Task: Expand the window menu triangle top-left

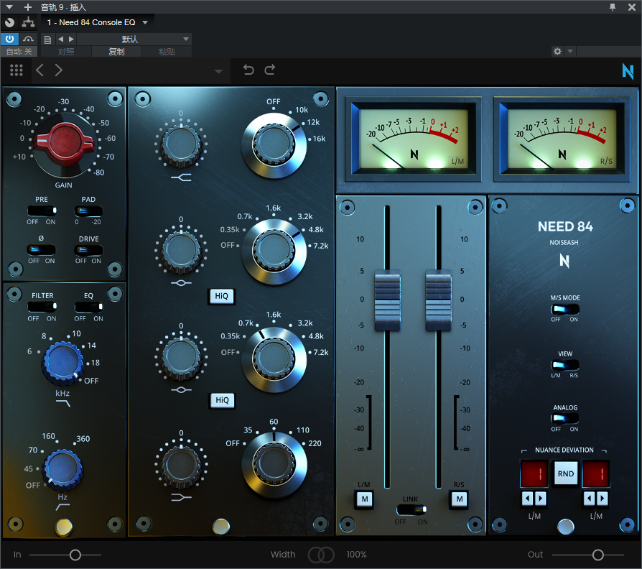Action: (9, 7)
